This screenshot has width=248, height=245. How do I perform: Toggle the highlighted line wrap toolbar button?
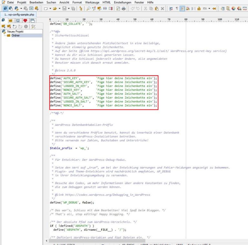pos(182,9)
